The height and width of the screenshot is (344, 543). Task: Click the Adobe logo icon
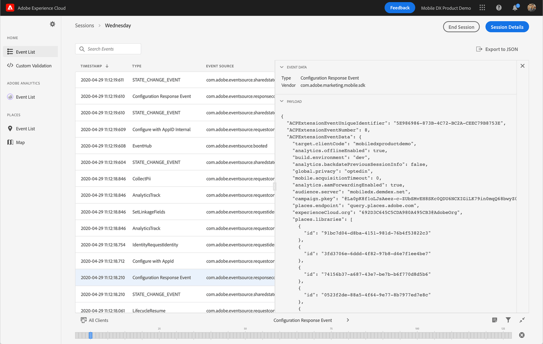10,8
